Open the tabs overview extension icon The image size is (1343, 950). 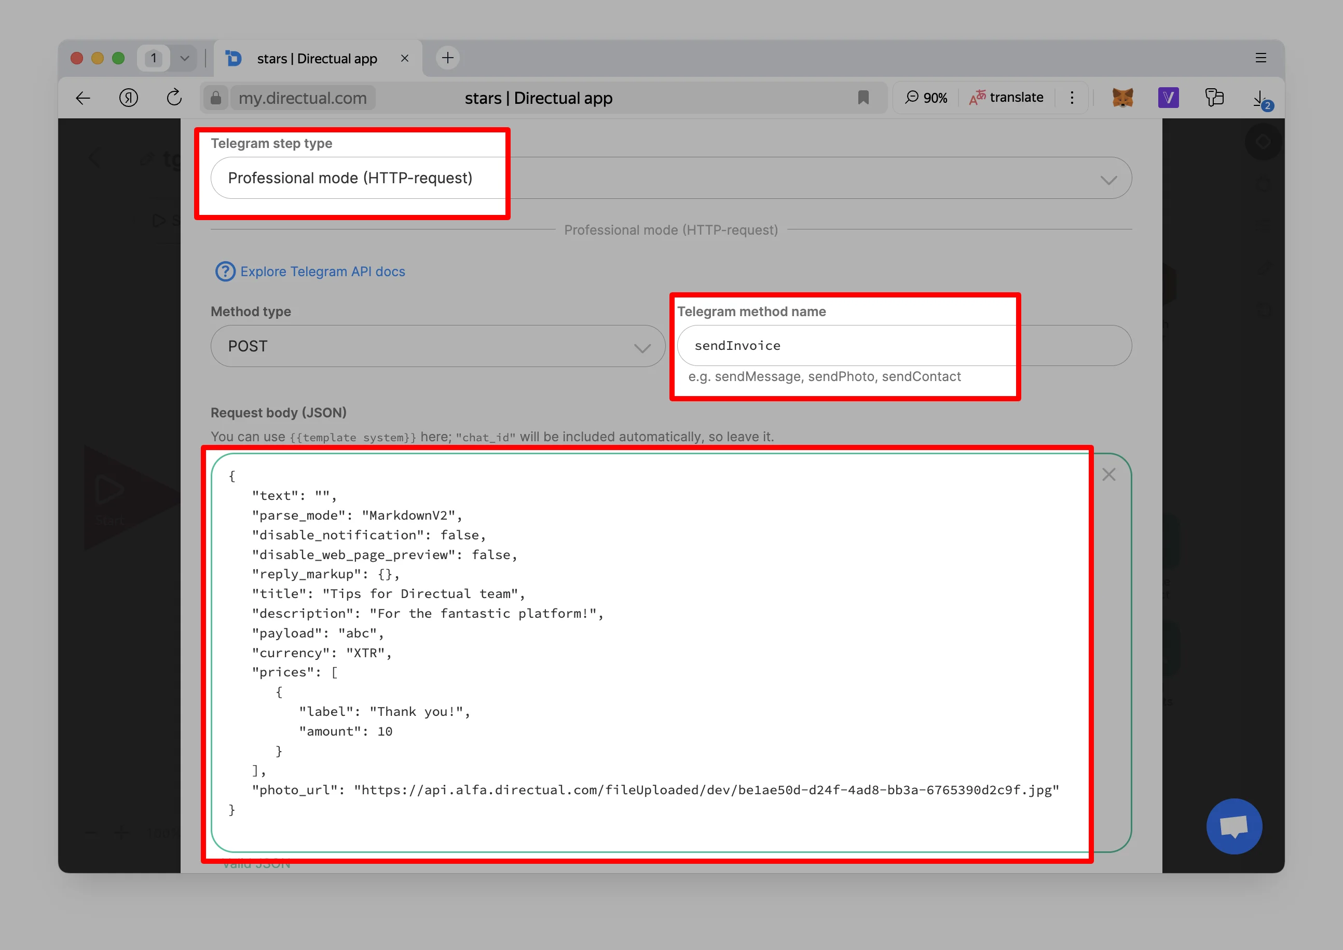coord(1214,98)
